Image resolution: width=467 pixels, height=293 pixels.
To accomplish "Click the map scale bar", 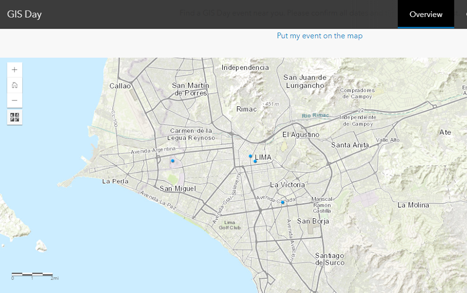I will pos(32,275).
